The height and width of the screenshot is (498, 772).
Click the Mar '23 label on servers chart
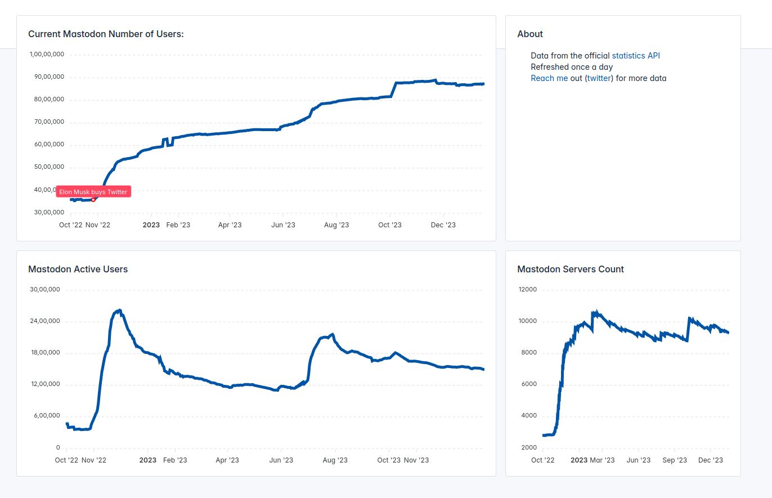(602, 460)
